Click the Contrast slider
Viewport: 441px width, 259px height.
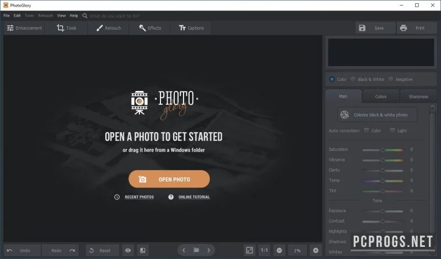(x=383, y=222)
